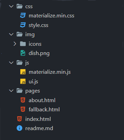Expand the icons folder arrow
Viewport: 124px width, 140px height.
coord(15,44)
